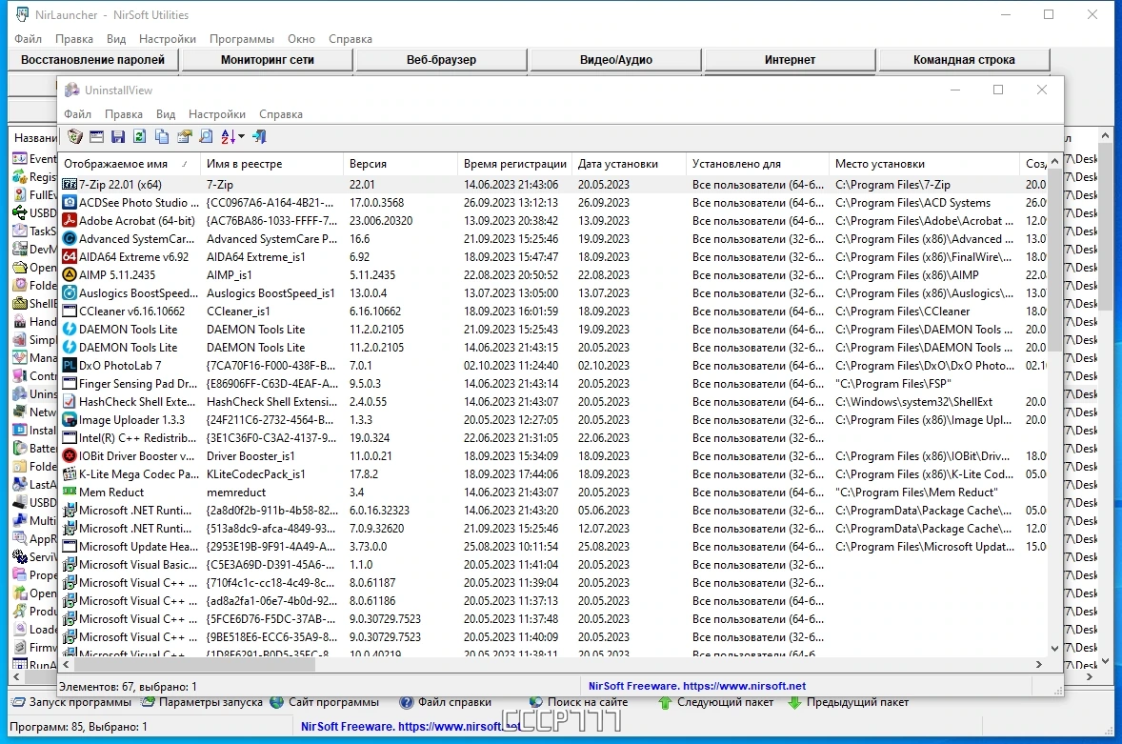Click the AIMP 5.11.2435 row icon
This screenshot has width=1122, height=744.
coord(70,274)
